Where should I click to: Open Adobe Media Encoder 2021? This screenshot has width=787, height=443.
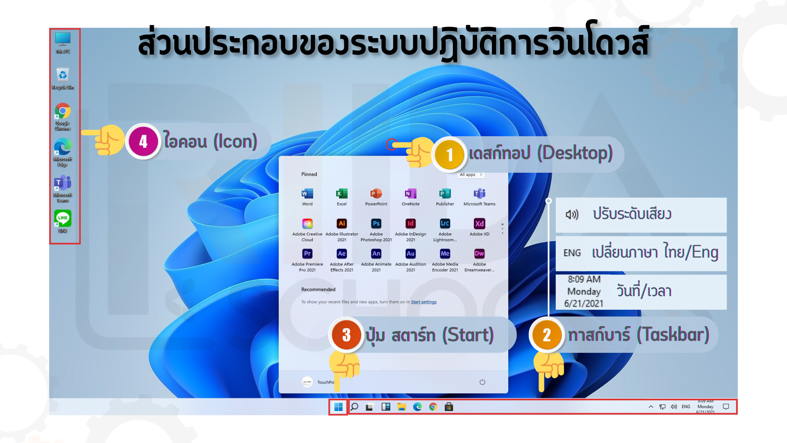click(445, 260)
